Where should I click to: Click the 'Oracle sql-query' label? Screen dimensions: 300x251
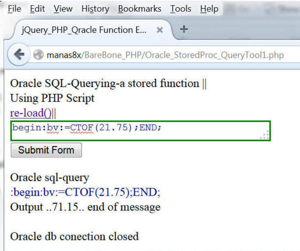(50, 178)
